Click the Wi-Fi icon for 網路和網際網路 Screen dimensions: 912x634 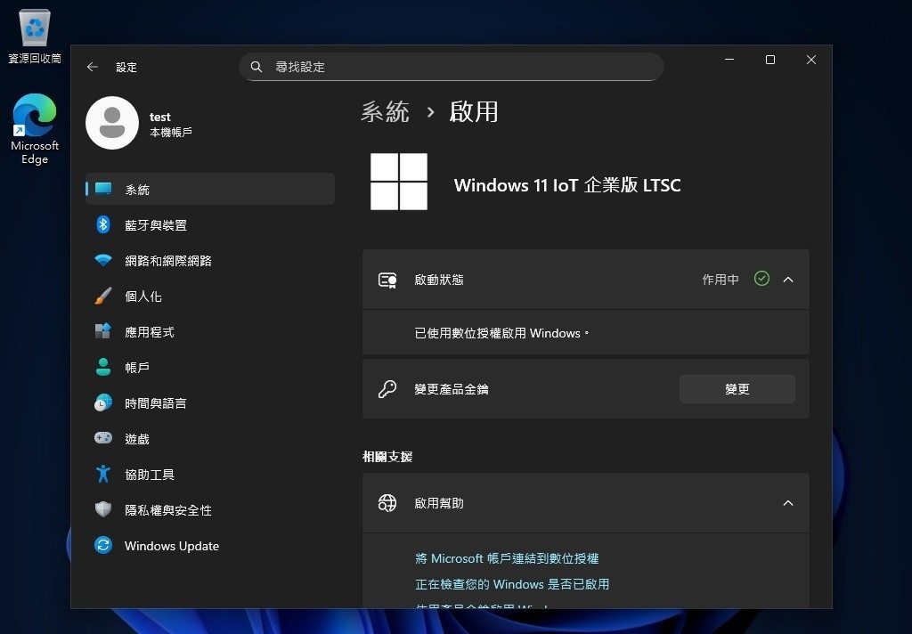(103, 260)
